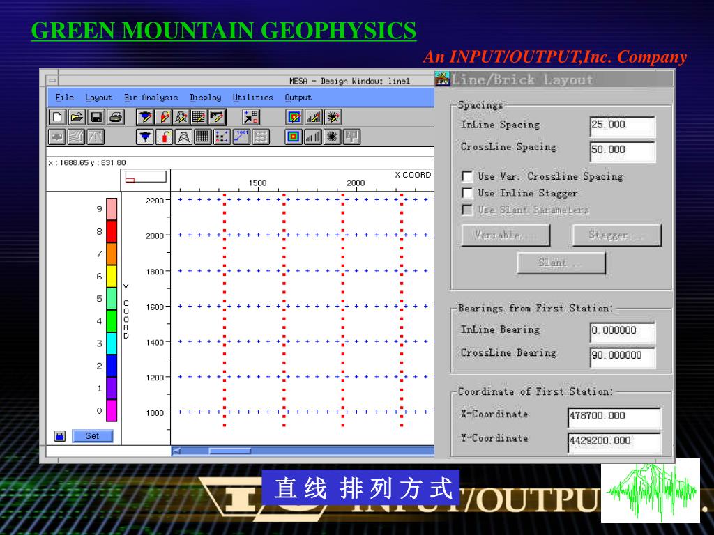The height and width of the screenshot is (535, 714).
Task: Select the pink color swatch level 9
Action: tap(112, 209)
